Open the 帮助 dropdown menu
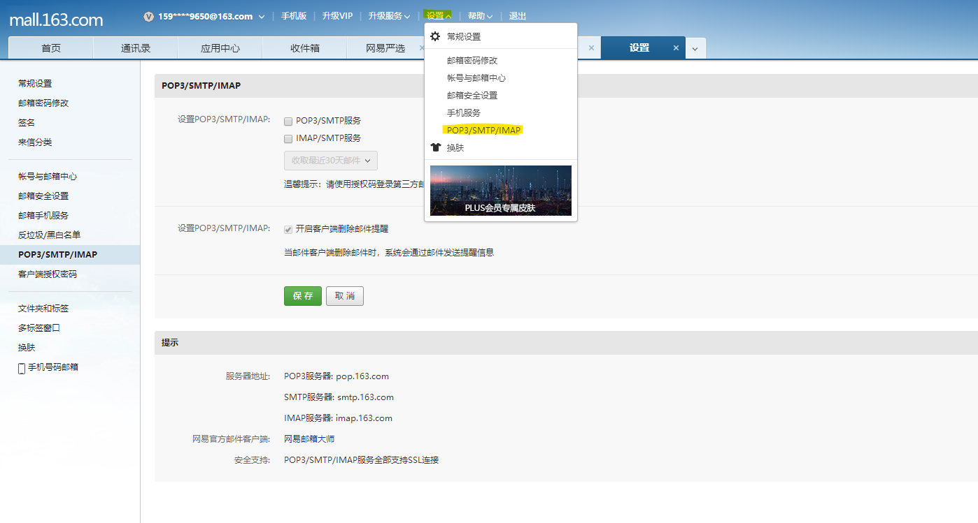 point(480,15)
